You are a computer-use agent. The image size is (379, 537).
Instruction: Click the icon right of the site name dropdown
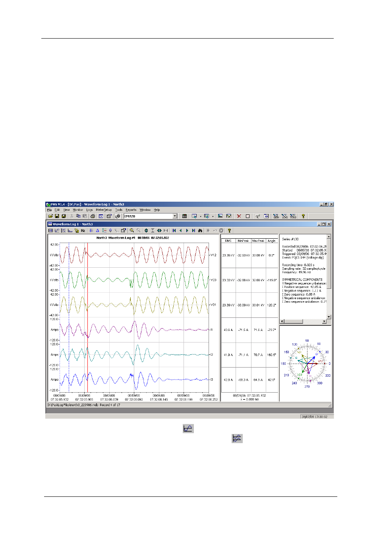(x=184, y=216)
